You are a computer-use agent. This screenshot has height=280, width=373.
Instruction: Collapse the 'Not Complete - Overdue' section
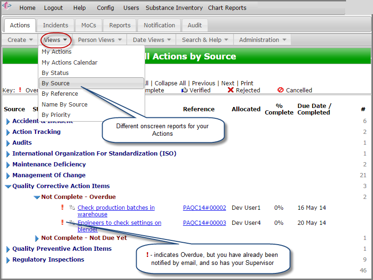37,198
